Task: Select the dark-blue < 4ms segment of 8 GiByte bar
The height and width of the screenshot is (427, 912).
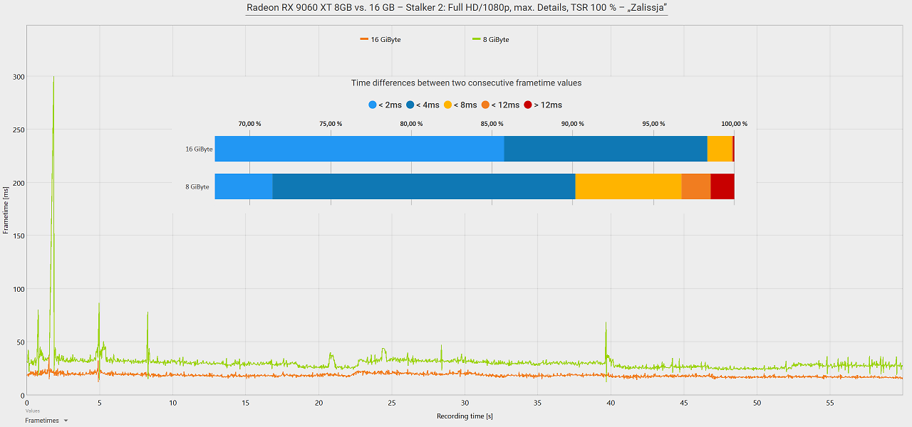Action: point(424,186)
